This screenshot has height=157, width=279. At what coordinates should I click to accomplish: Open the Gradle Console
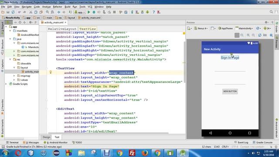pos(262,143)
